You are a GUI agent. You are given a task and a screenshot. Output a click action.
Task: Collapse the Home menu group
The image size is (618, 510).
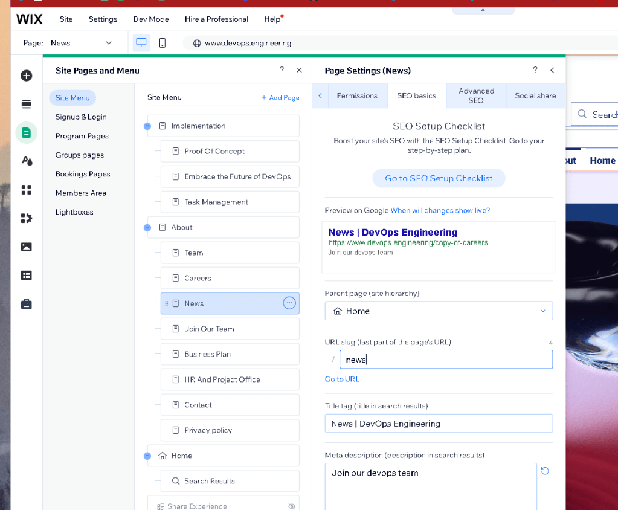(147, 456)
